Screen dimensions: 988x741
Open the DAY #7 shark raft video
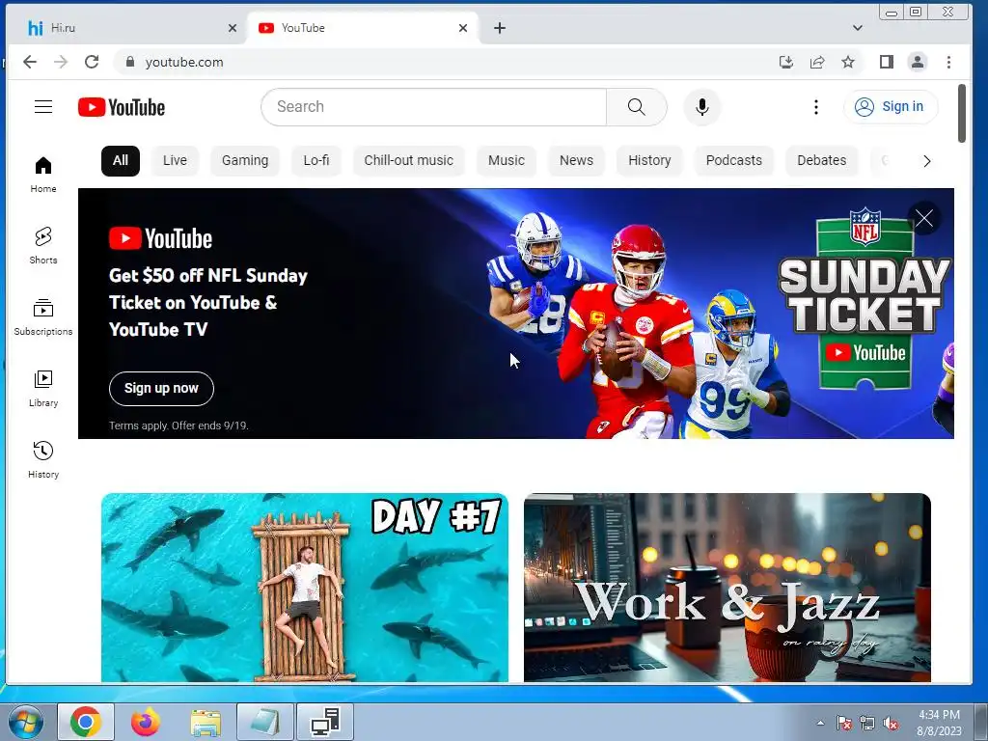[x=305, y=588]
